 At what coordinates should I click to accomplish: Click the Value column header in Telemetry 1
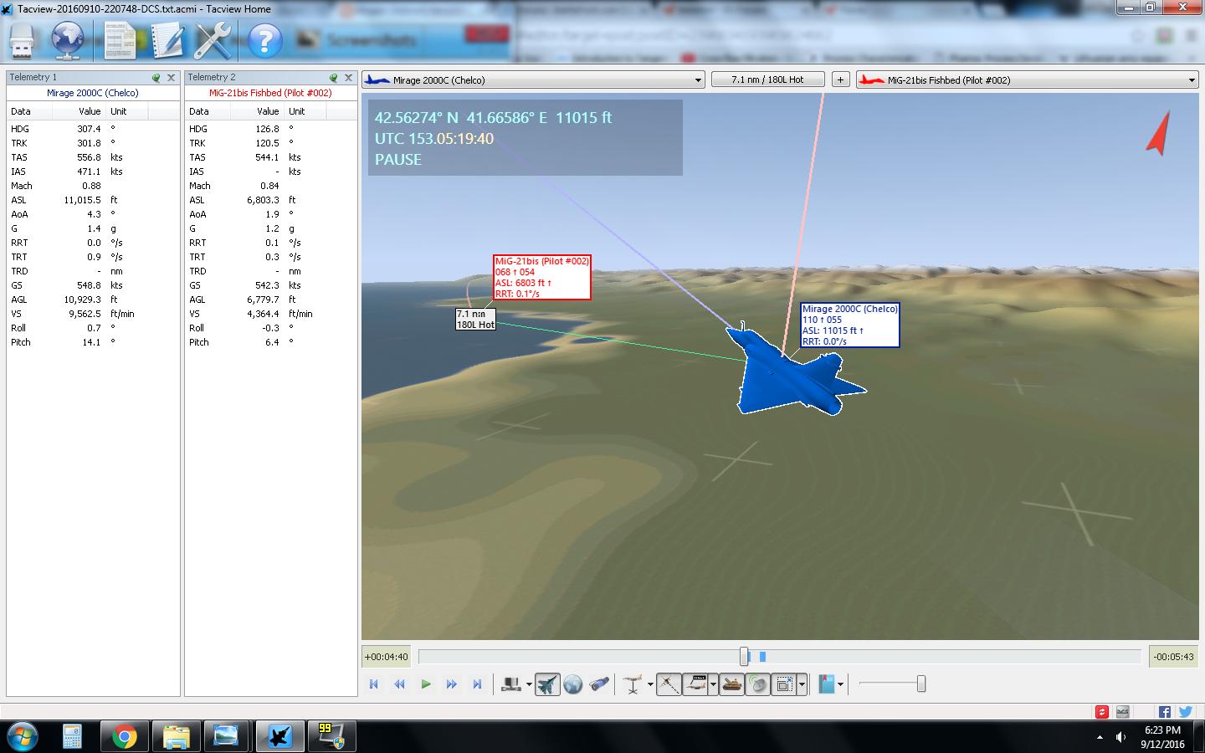click(x=79, y=111)
